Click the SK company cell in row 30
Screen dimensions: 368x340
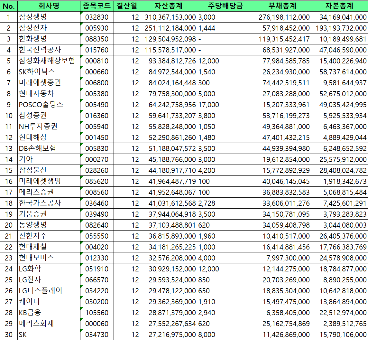(49, 334)
